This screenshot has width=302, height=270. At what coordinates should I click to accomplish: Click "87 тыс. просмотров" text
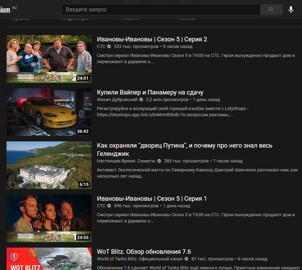click(x=213, y=259)
